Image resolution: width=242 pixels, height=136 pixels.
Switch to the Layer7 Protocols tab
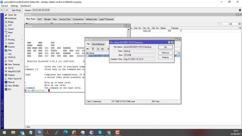(x=106, y=19)
